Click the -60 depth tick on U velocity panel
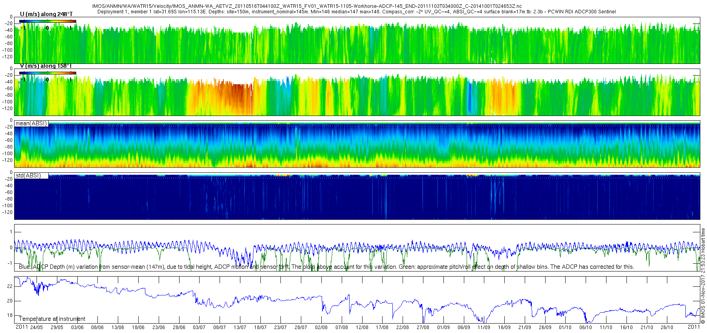707x333 pixels. pyautogui.click(x=9, y=37)
